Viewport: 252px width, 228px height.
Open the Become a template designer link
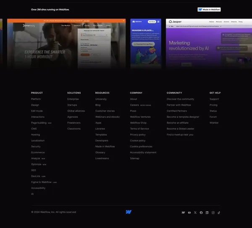pyautogui.click(x=183, y=117)
